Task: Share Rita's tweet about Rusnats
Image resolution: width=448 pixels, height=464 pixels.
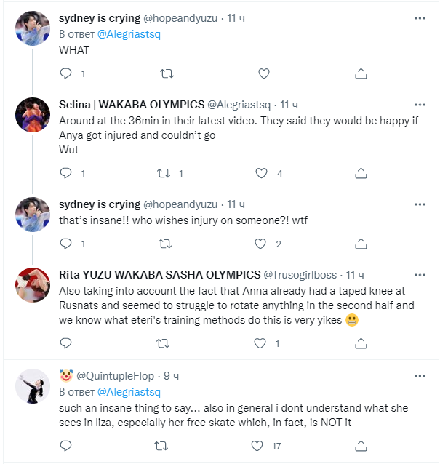Action: point(361,342)
